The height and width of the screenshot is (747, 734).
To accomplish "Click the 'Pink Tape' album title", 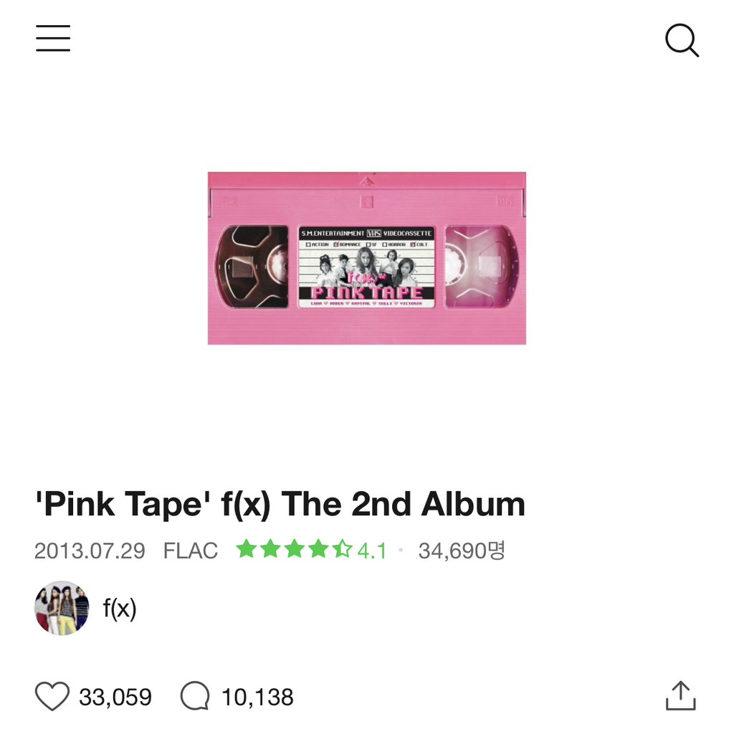I will pyautogui.click(x=280, y=505).
